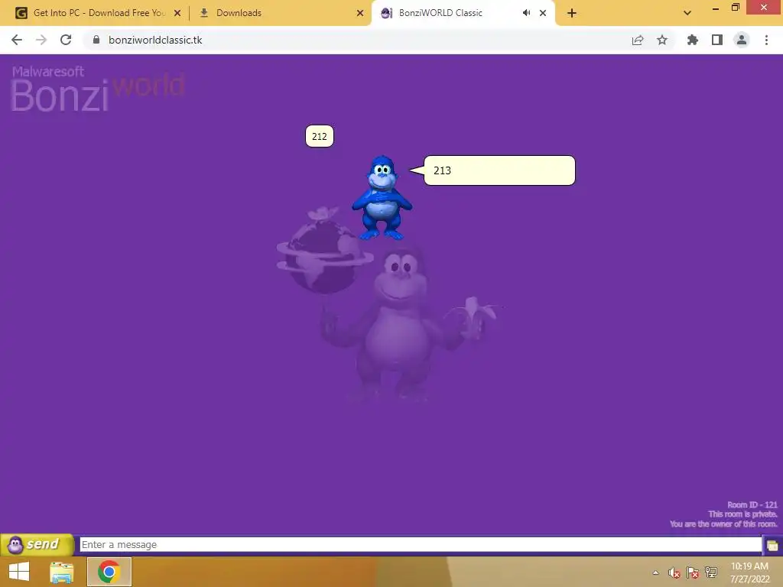
Task: Select Chrome in the taskbar
Action: (109, 572)
